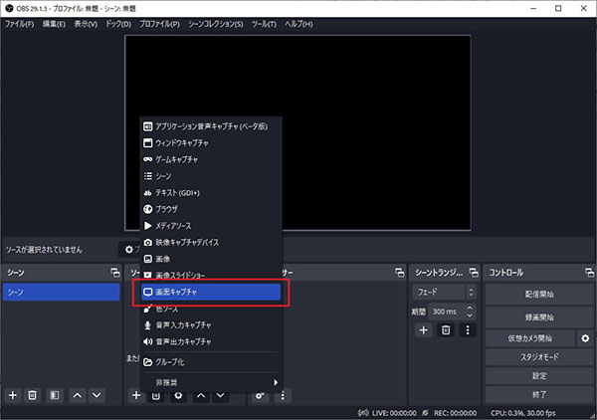The width and height of the screenshot is (597, 420).
Task: Add a new scene with plus icon
Action: pyautogui.click(x=13, y=395)
